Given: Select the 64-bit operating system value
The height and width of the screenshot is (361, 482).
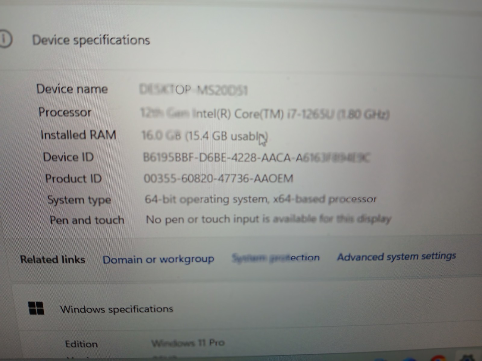Looking at the screenshot, I should [x=261, y=199].
